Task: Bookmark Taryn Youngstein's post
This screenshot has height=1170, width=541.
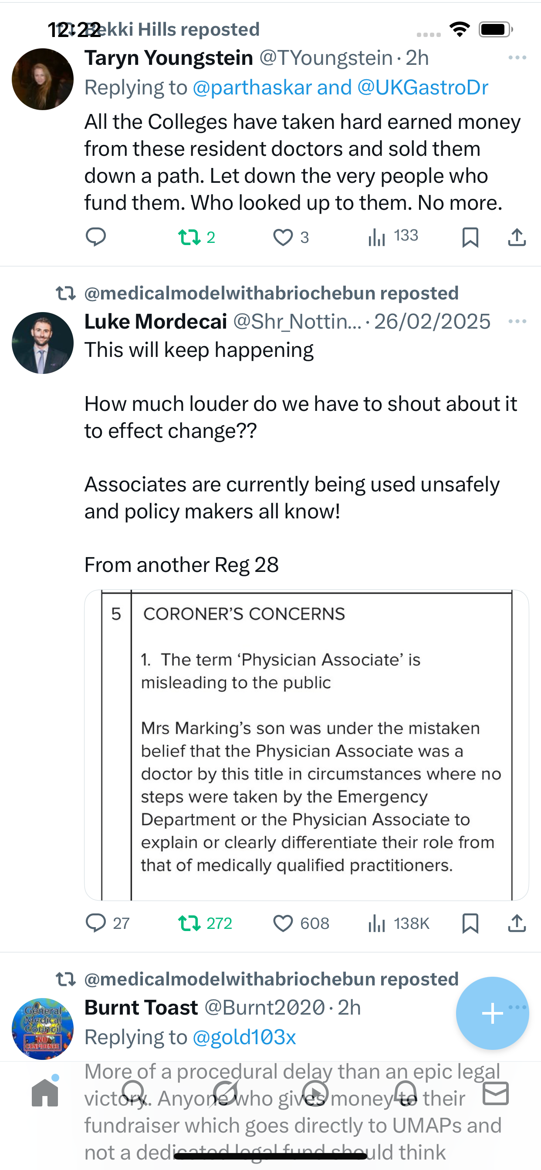Action: [x=470, y=237]
